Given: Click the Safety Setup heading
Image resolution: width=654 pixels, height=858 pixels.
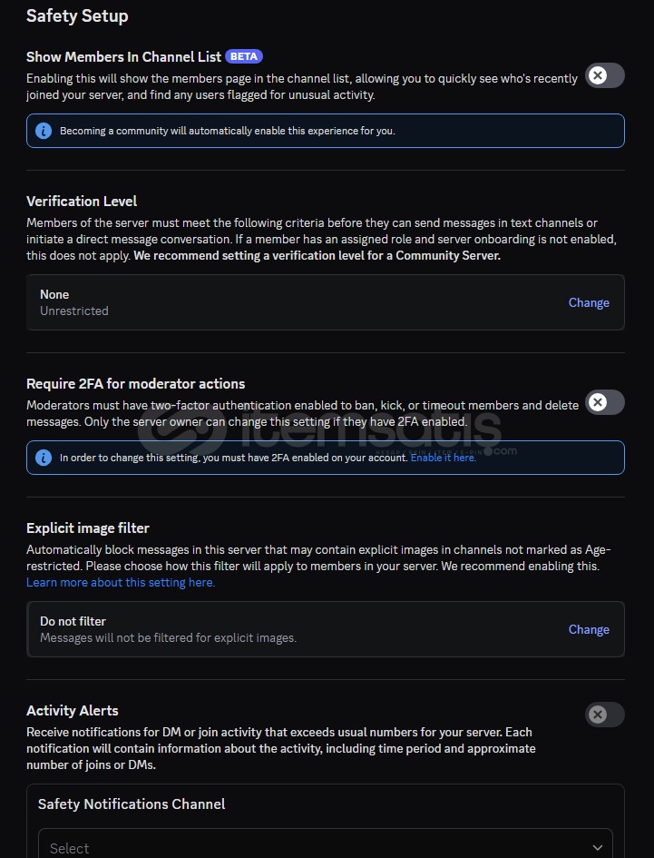Looking at the screenshot, I should [x=77, y=15].
